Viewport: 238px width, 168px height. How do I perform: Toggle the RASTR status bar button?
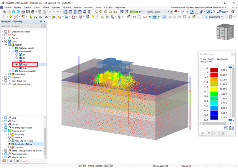pos(91,166)
